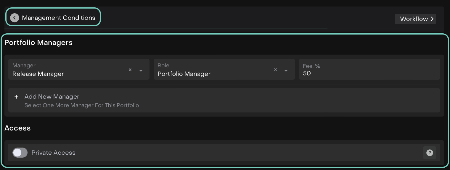Focus the Fee, % input field

click(369, 73)
